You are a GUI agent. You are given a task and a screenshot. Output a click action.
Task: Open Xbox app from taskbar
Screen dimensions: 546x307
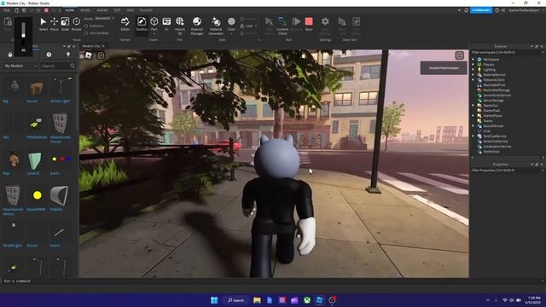[307, 300]
